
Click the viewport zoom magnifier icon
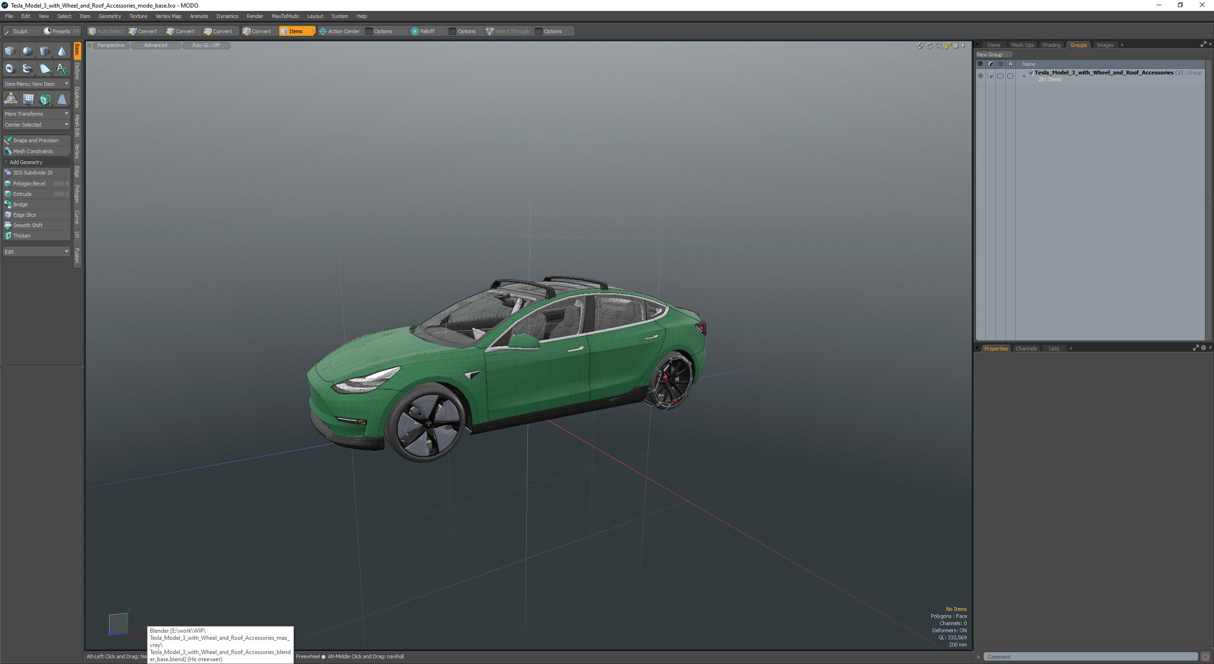tap(938, 46)
